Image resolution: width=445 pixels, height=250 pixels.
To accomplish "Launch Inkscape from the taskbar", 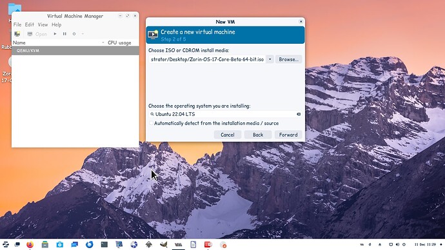I will pyautogui.click(x=149, y=244).
